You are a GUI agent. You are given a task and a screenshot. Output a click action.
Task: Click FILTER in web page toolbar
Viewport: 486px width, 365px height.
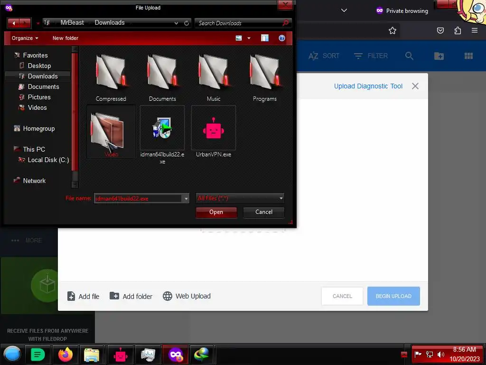pos(371,56)
